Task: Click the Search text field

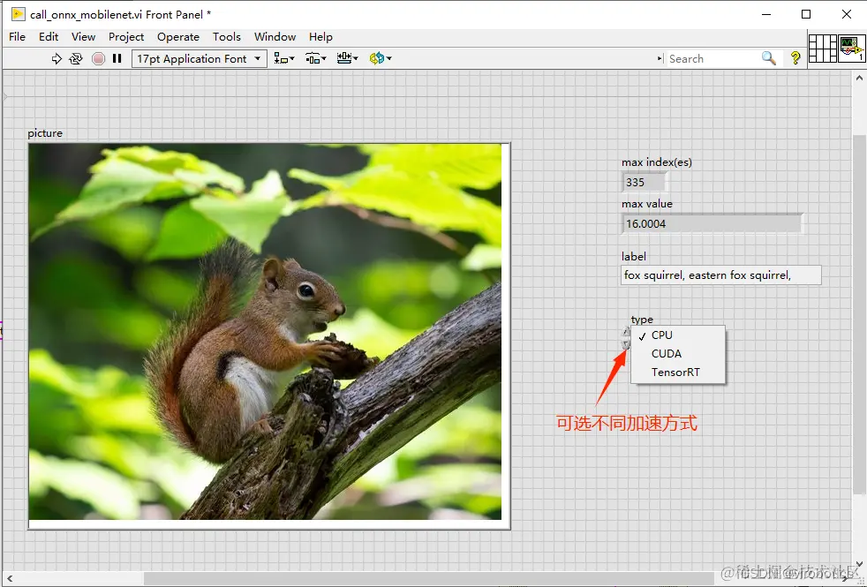Action: (x=712, y=58)
